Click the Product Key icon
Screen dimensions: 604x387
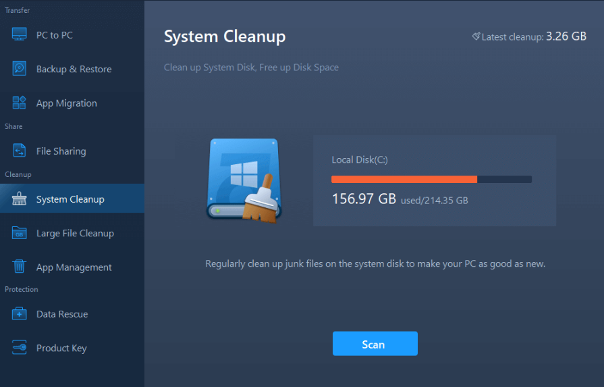[x=20, y=347]
